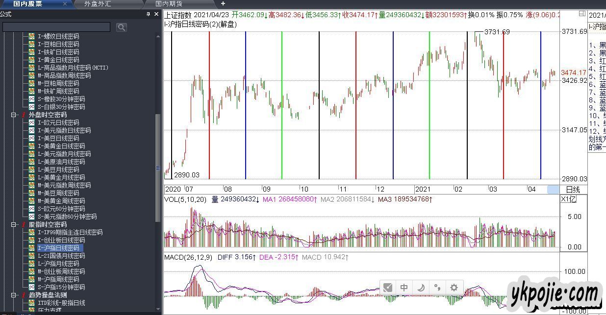Toggle IME Chinese/English mode (中)
Image resolution: width=606 pixels, height=315 pixels.
tap(404, 288)
